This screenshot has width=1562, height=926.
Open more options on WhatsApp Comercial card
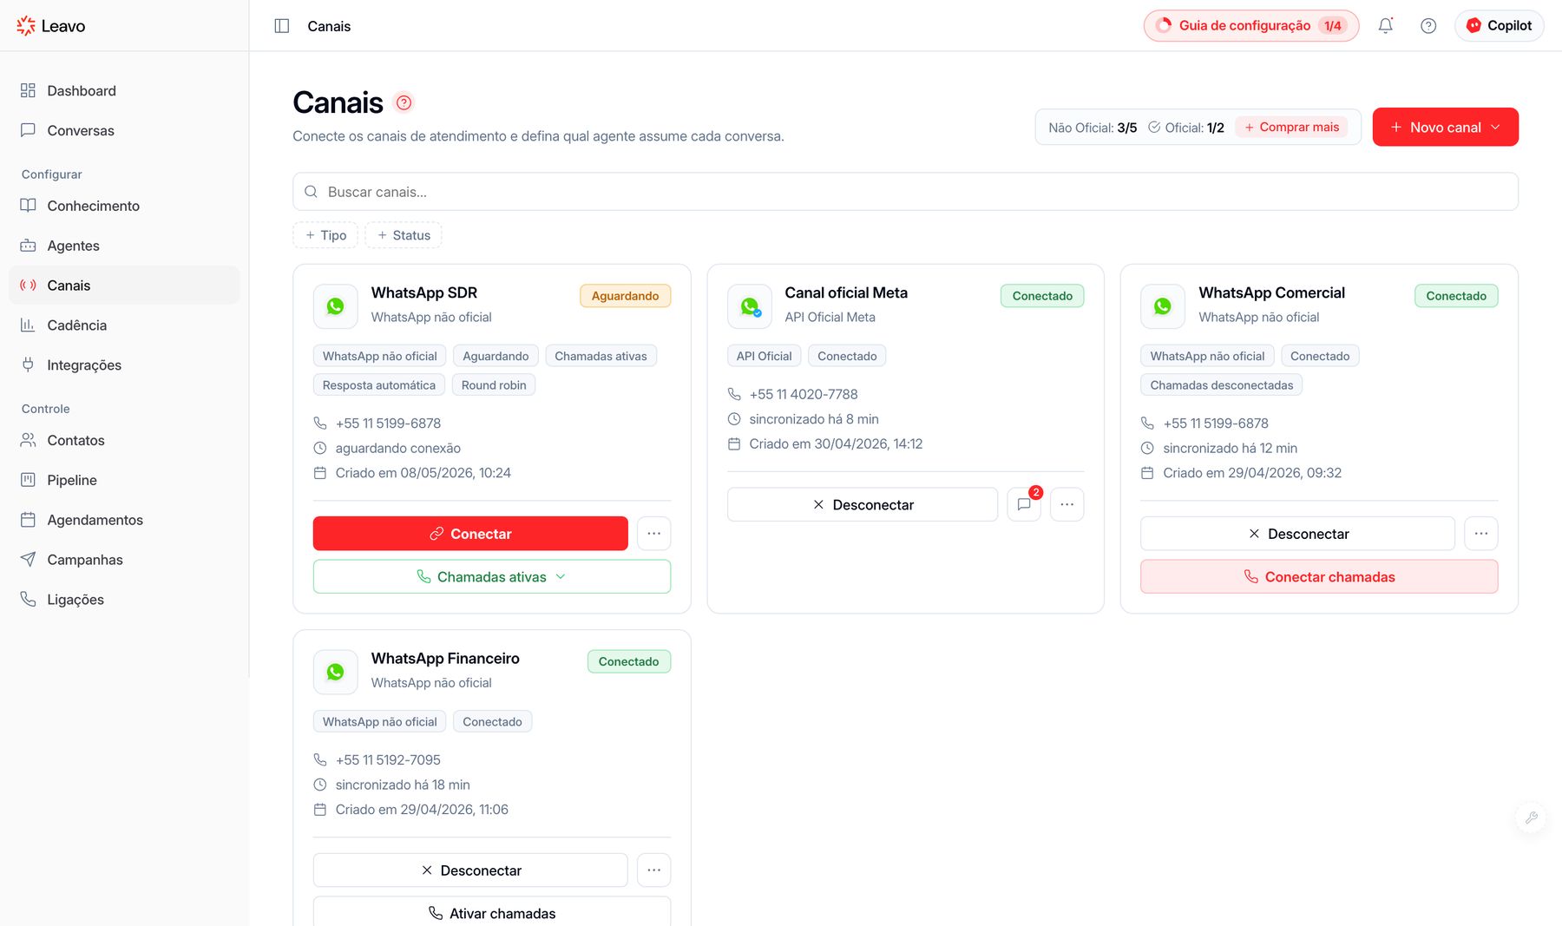coord(1481,534)
